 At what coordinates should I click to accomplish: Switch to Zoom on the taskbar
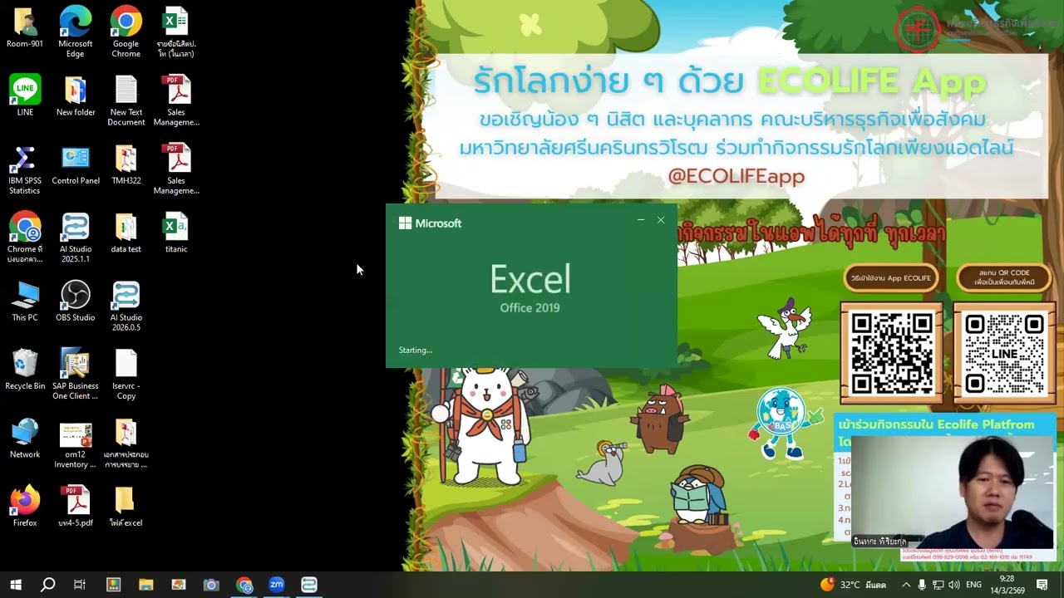pyautogui.click(x=276, y=585)
